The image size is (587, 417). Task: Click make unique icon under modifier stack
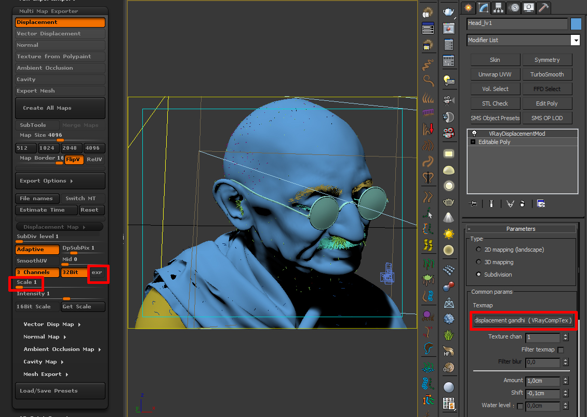(510, 203)
